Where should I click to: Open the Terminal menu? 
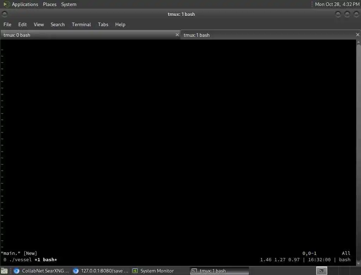point(81,24)
